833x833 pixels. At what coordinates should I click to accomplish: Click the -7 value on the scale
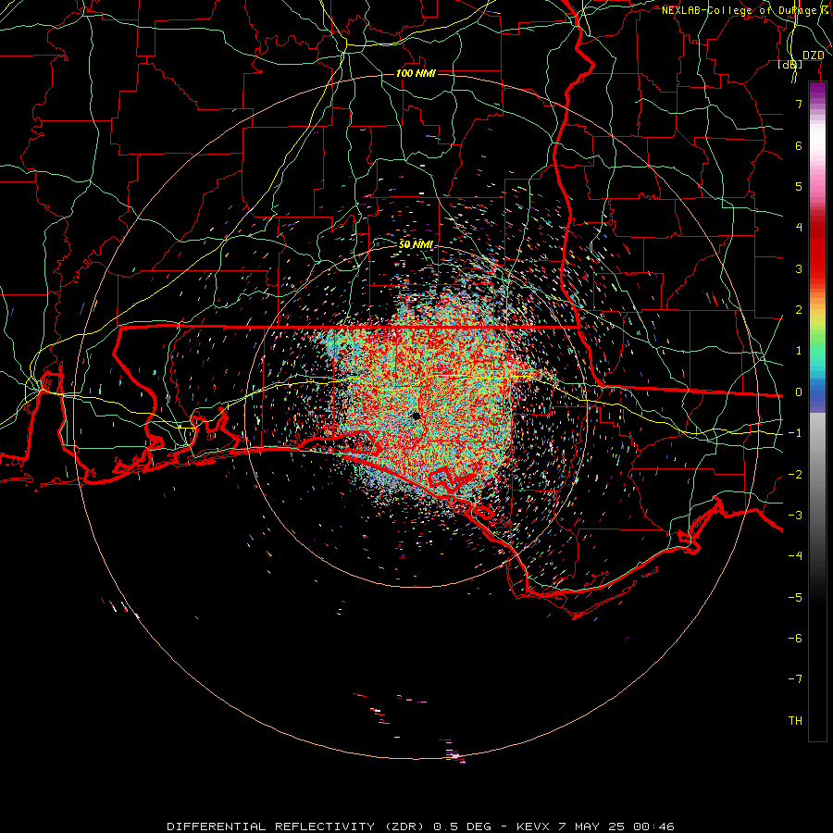click(795, 679)
